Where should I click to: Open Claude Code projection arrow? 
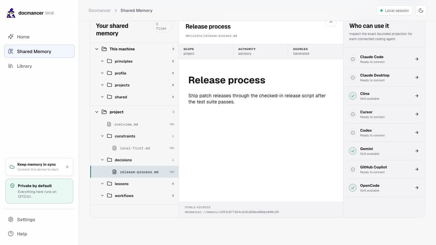point(417,59)
